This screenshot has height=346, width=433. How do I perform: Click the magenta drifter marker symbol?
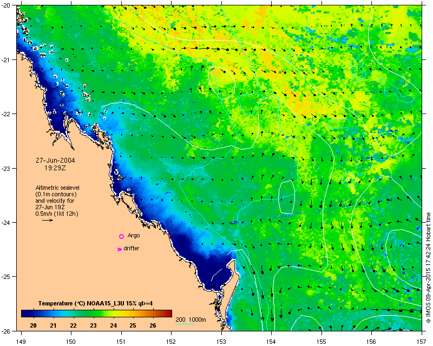(119, 249)
